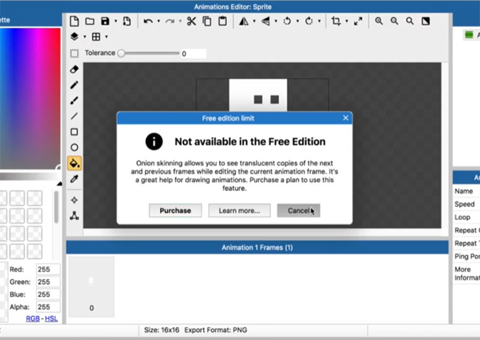Click the Green value field
The image size is (480, 340).
pos(48,282)
